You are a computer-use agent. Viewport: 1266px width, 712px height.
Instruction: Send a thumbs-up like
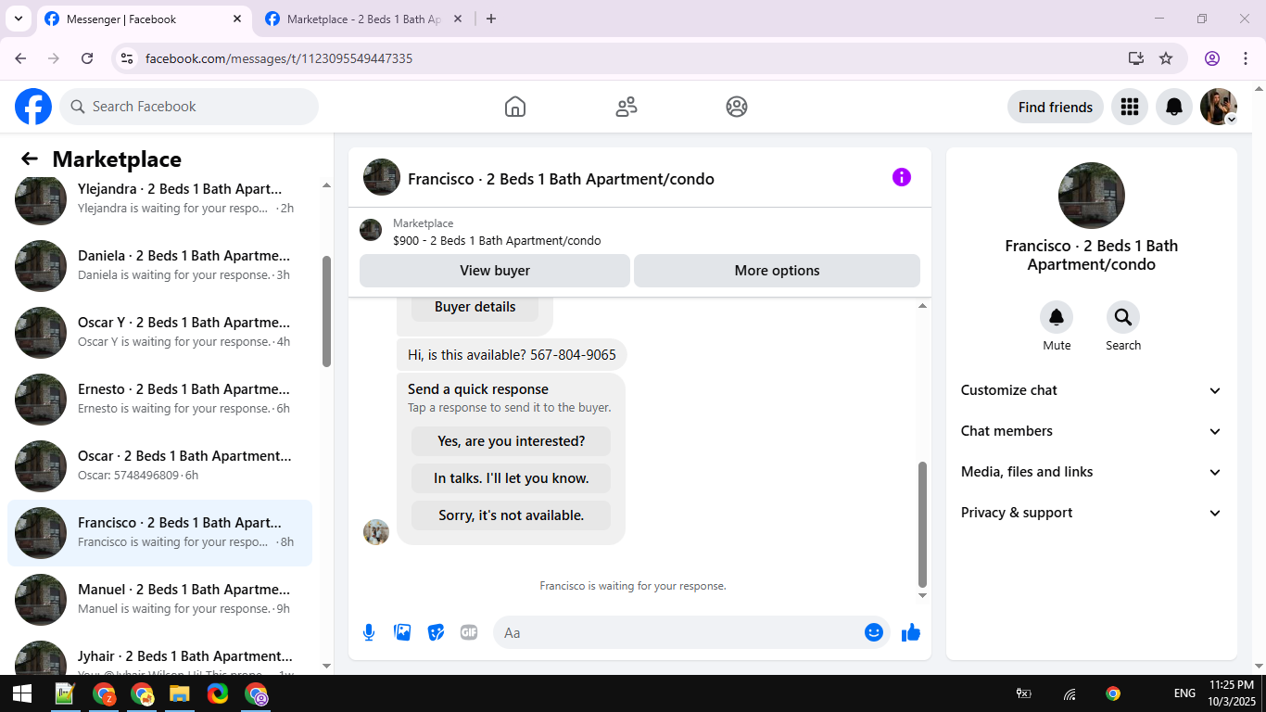(911, 632)
